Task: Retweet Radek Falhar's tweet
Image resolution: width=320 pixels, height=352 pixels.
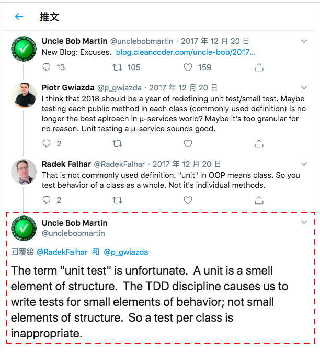Action: (117, 200)
